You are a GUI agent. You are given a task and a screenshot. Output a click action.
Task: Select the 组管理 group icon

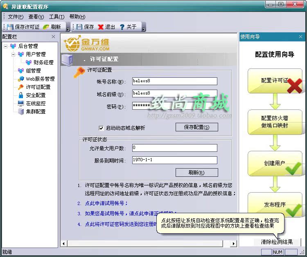(21, 71)
